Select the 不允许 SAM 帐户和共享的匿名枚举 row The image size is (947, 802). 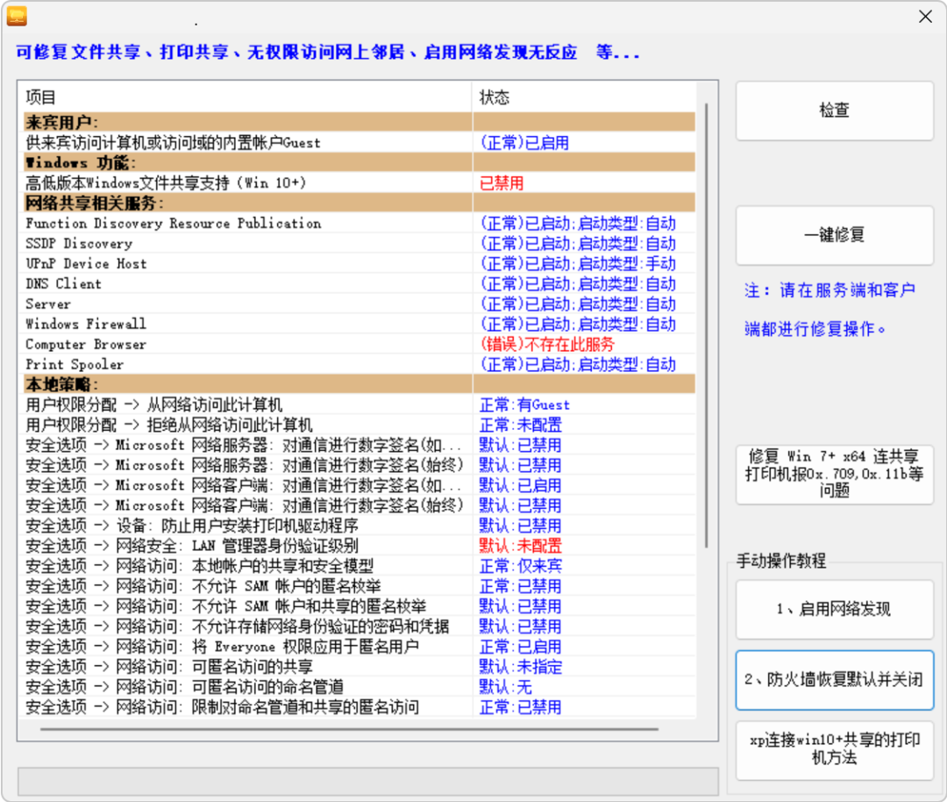(x=360, y=606)
